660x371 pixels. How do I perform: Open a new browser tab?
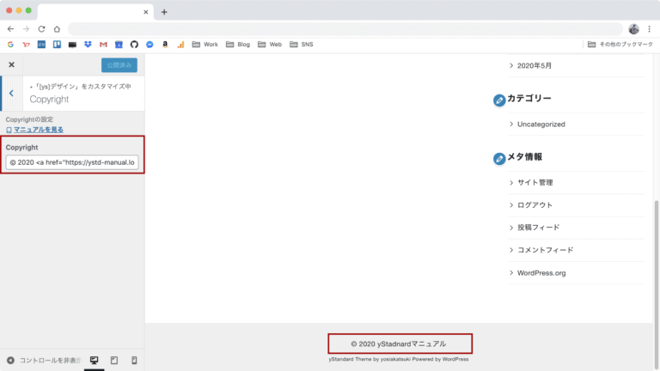pos(164,12)
